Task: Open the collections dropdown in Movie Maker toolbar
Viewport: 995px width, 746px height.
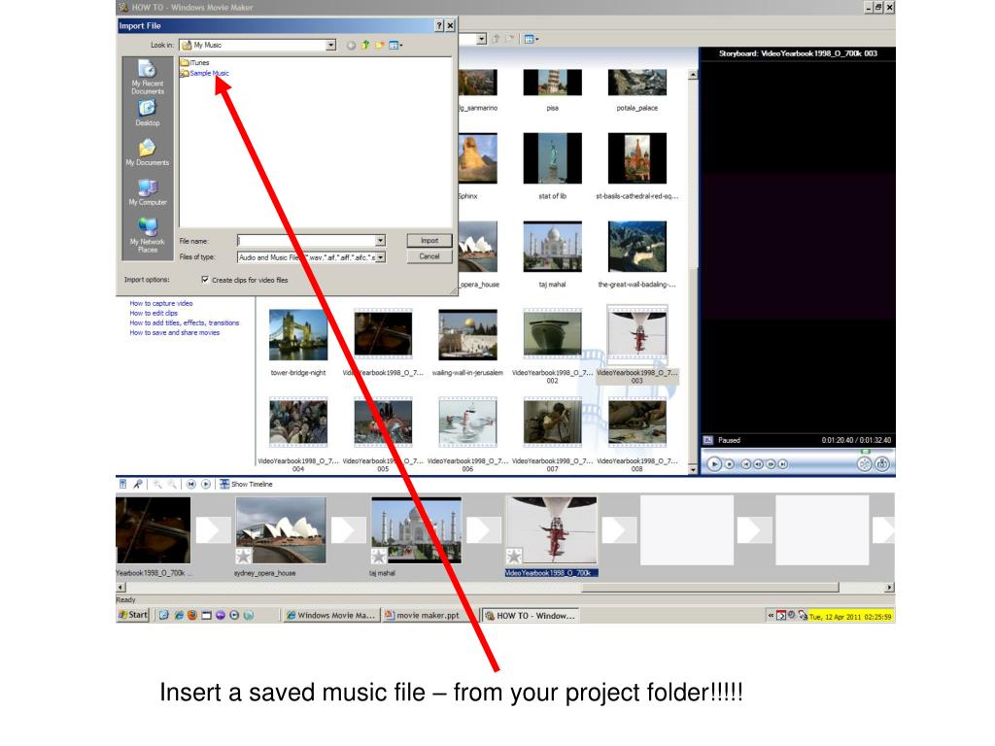Action: [482, 39]
